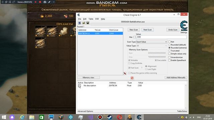Click the scroll item in game inventory
The height and width of the screenshot is (120, 214).
tap(64, 31)
